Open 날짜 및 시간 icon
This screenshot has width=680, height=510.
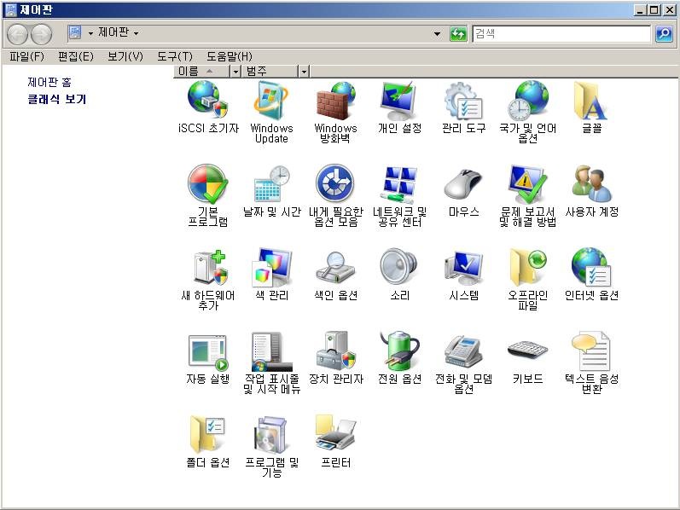pos(271,184)
